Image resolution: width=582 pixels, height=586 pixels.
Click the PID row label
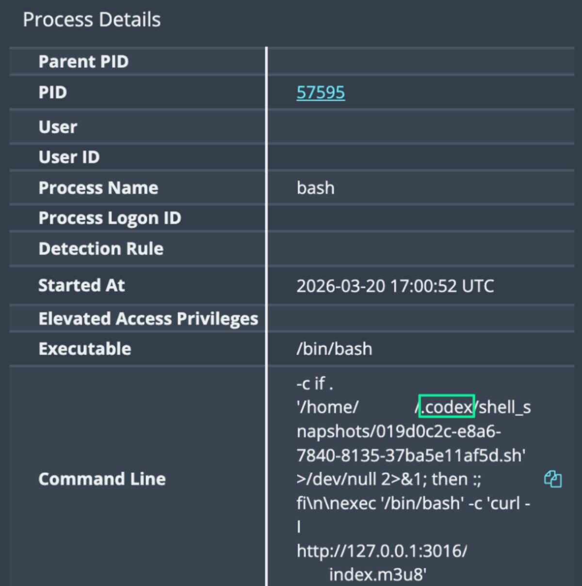(x=52, y=93)
